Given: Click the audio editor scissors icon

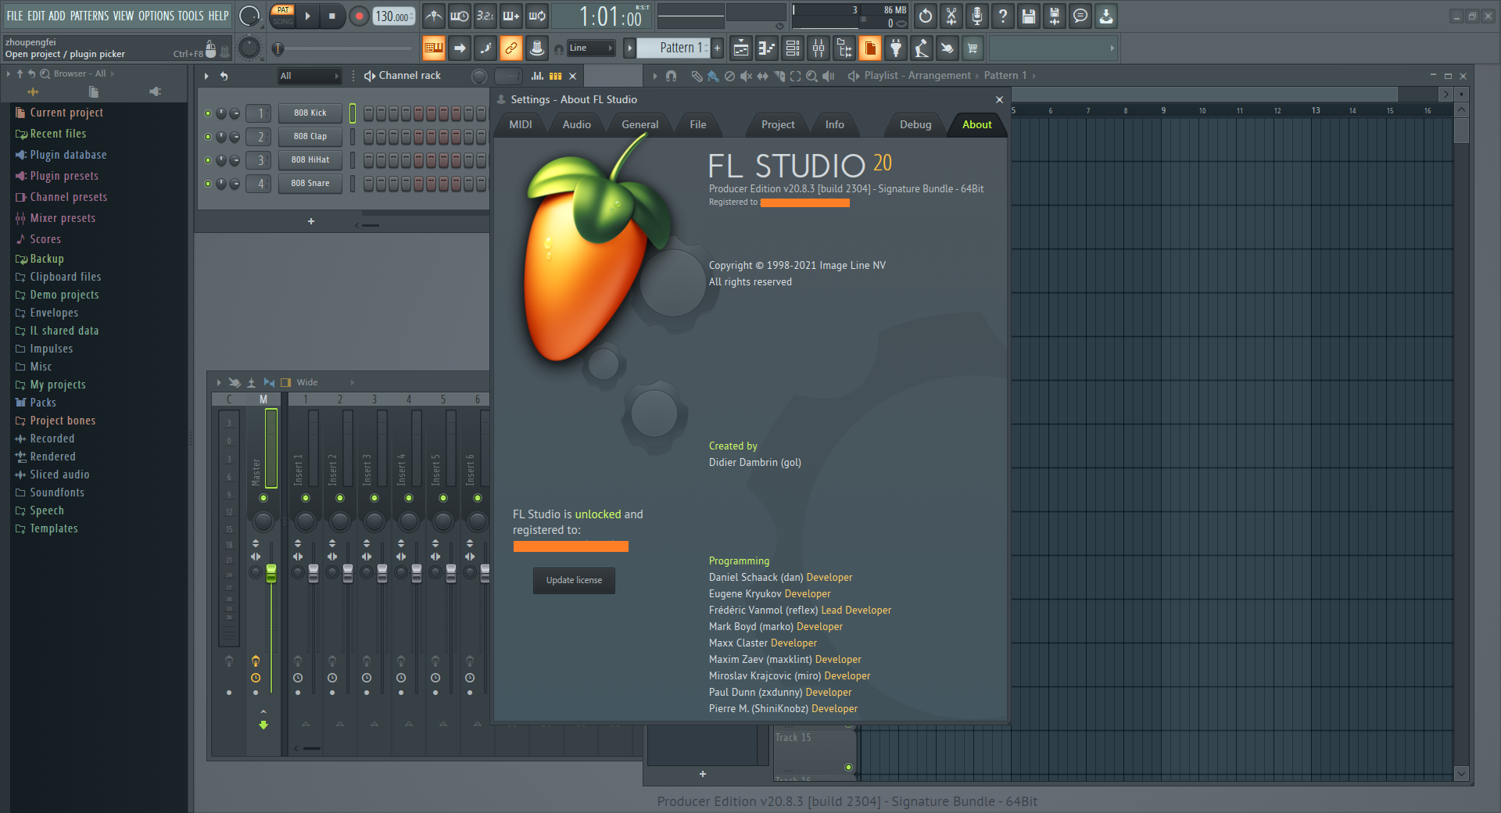Looking at the screenshot, I should (951, 16).
